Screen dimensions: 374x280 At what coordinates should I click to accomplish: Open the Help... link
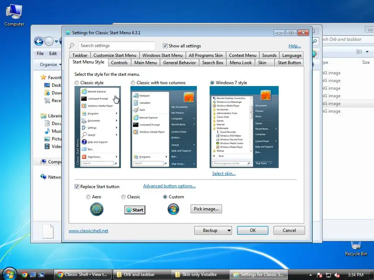pos(295,46)
